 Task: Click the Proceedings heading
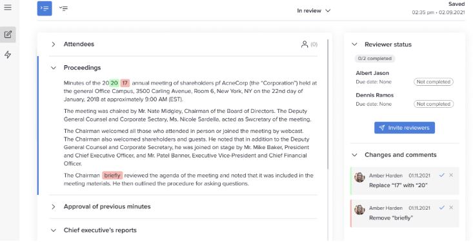(82, 68)
